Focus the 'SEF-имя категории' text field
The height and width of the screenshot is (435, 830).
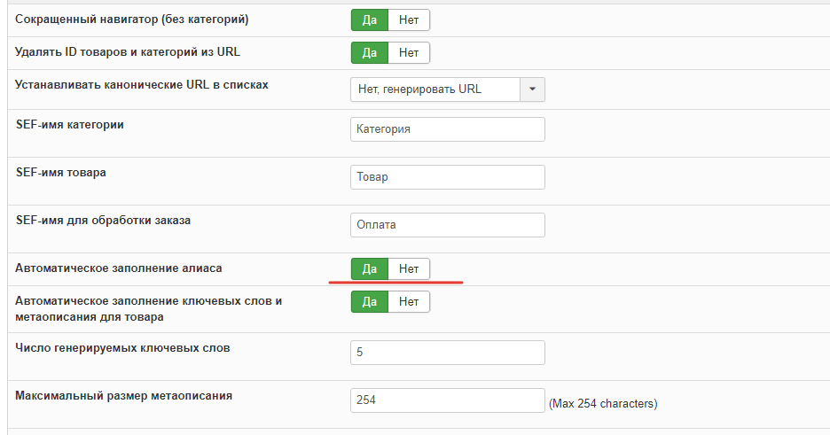tap(447, 129)
